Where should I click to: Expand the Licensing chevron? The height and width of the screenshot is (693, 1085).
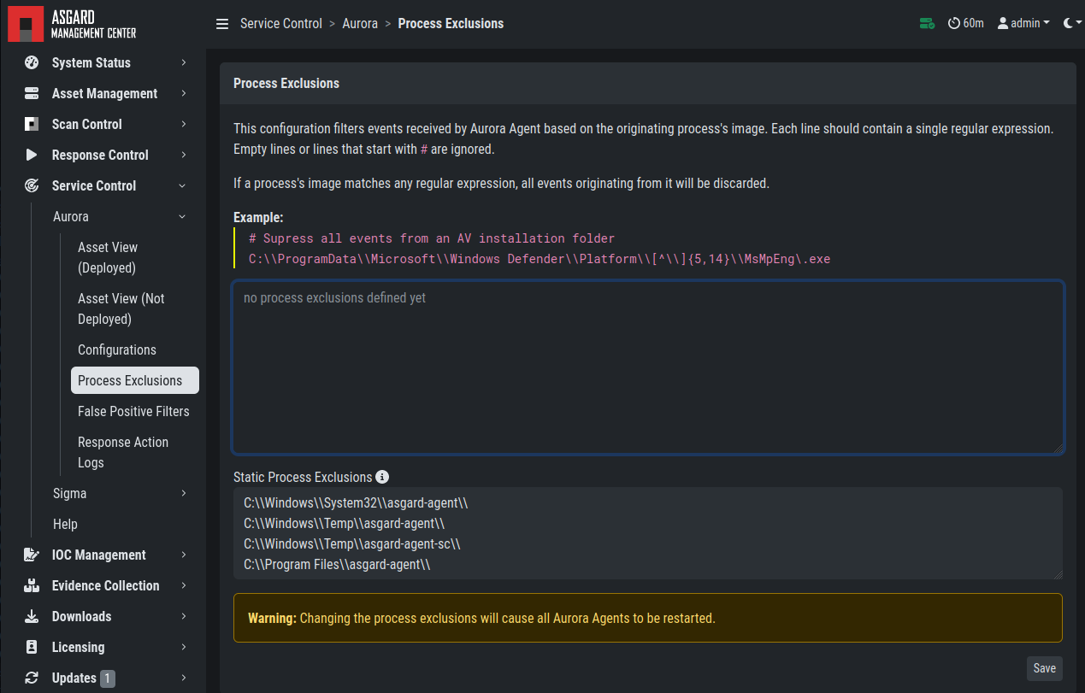[x=183, y=647]
